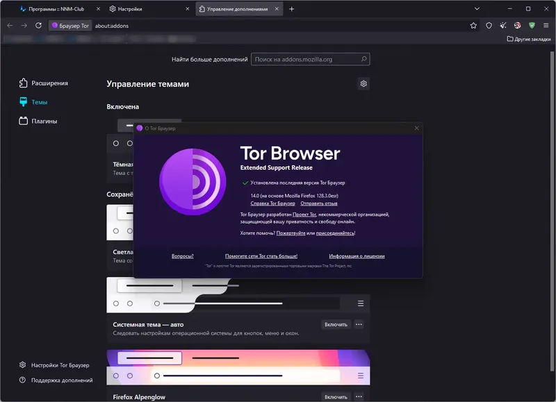The width and height of the screenshot is (556, 402).
Task: Click the Firefox Alpenglow preview thumbnail
Action: [x=238, y=367]
